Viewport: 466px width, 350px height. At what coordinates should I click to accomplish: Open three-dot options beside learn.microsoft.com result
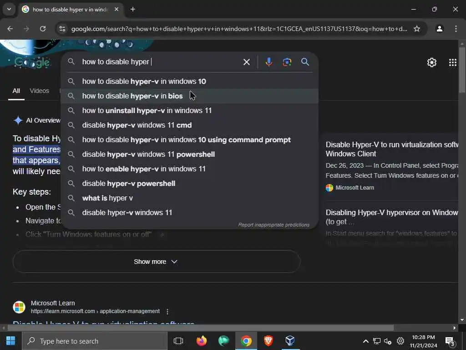pos(167,311)
